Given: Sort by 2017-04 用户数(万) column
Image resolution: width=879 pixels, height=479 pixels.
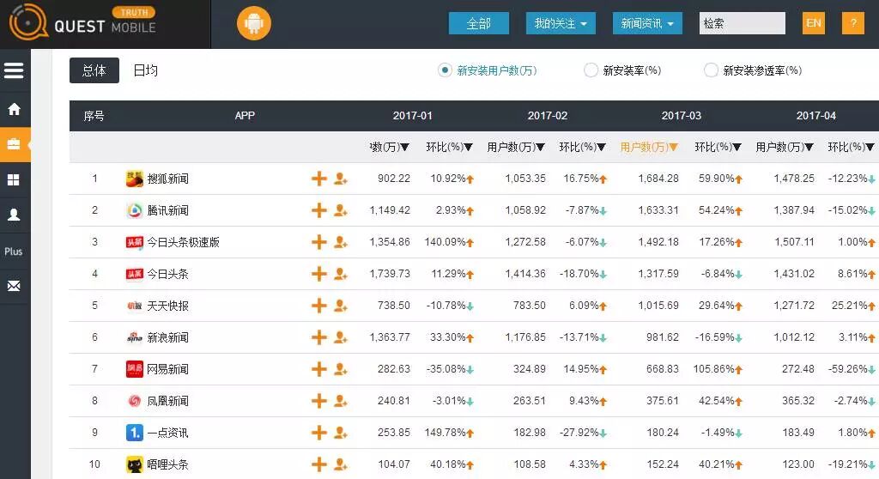Looking at the screenshot, I should [785, 147].
